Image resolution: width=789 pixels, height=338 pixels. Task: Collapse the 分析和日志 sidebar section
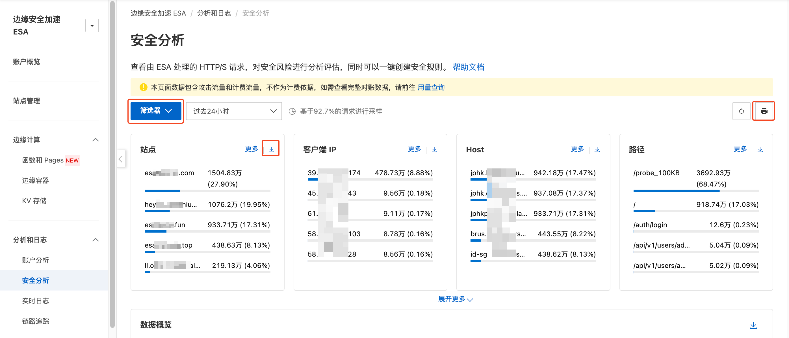coord(95,240)
